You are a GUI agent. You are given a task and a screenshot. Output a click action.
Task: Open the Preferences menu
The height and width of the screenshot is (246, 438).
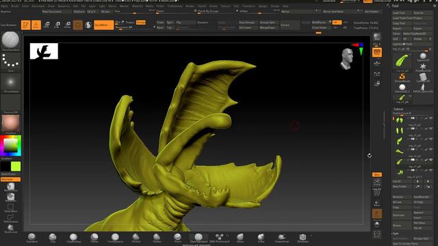[175, 6]
